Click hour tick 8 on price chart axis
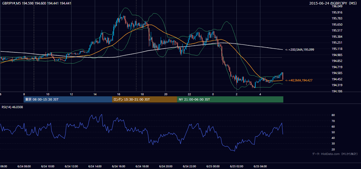Screen dimensions: 361x169 click(24, 94)
